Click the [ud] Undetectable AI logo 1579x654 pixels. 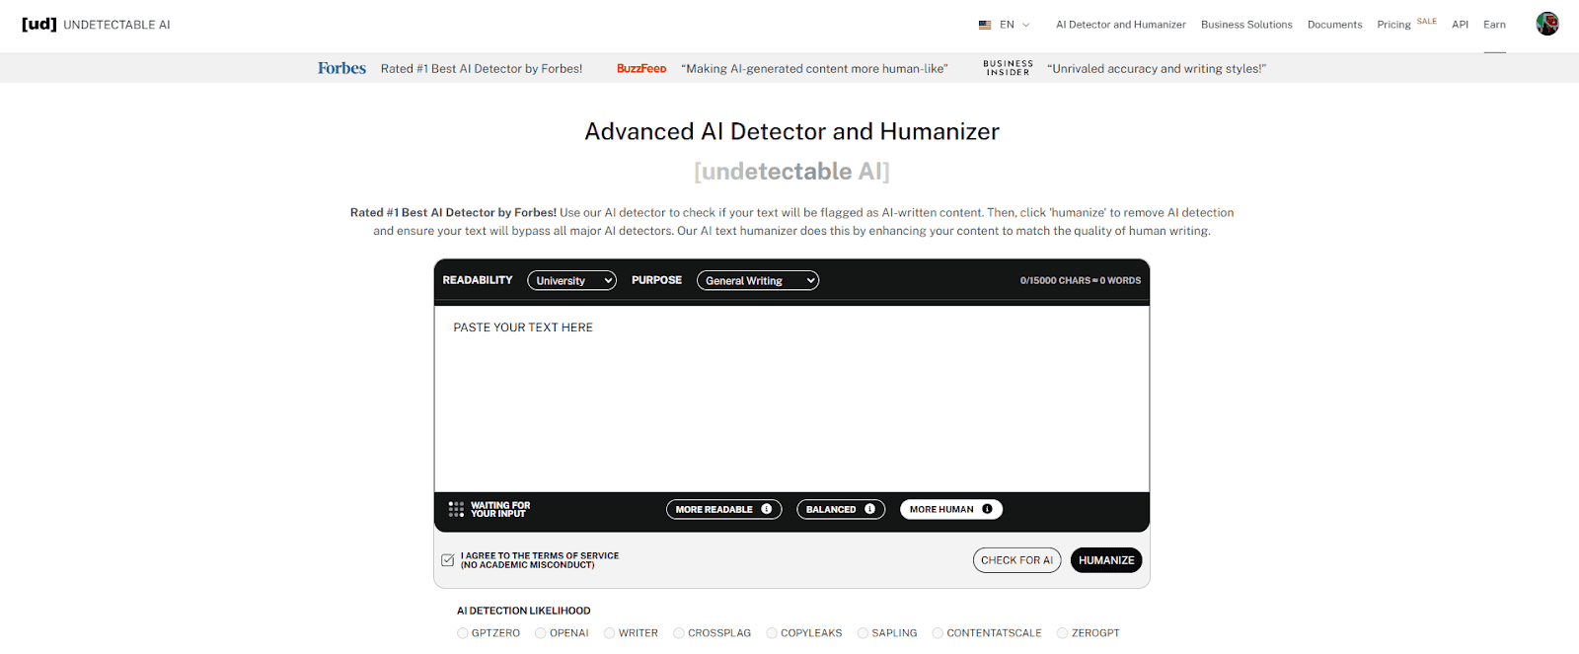pos(96,24)
